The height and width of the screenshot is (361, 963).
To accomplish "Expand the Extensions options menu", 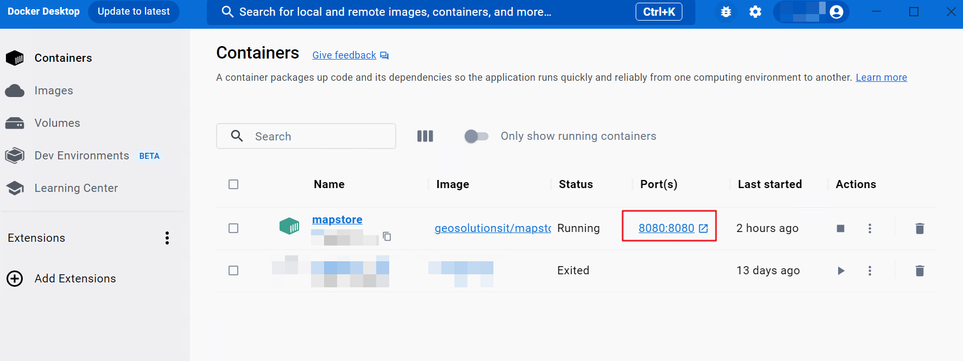I will coord(167,238).
